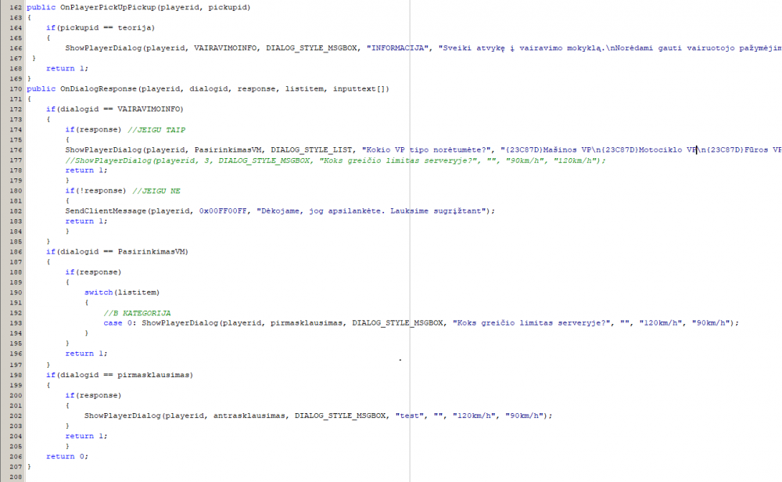Click the //B KATEGORIJA comment
Screen dimensions: 782x482
click(137, 313)
